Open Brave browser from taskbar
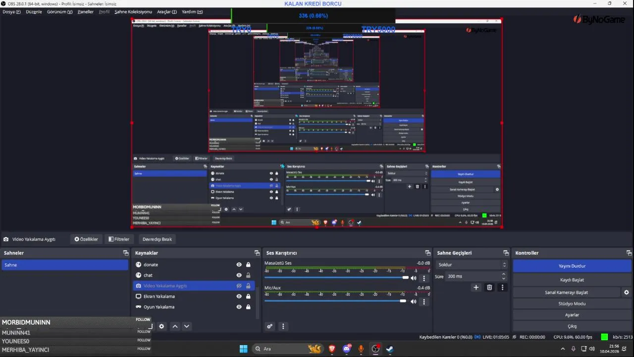This screenshot has height=357, width=634. coord(332,349)
